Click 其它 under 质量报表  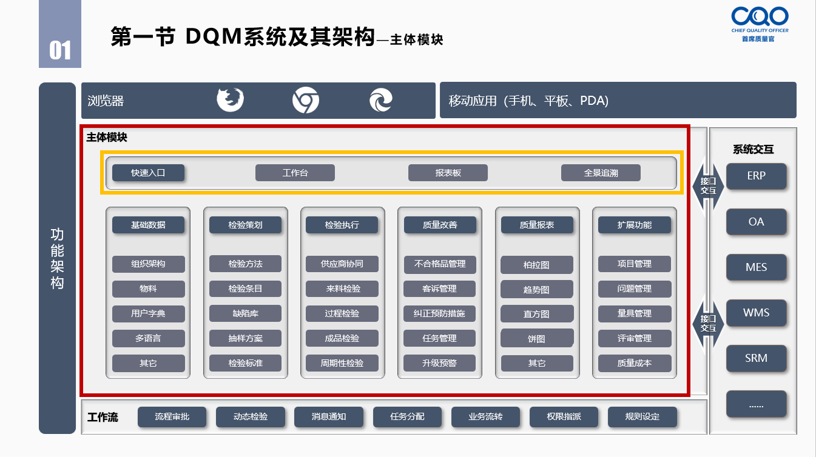(x=537, y=363)
